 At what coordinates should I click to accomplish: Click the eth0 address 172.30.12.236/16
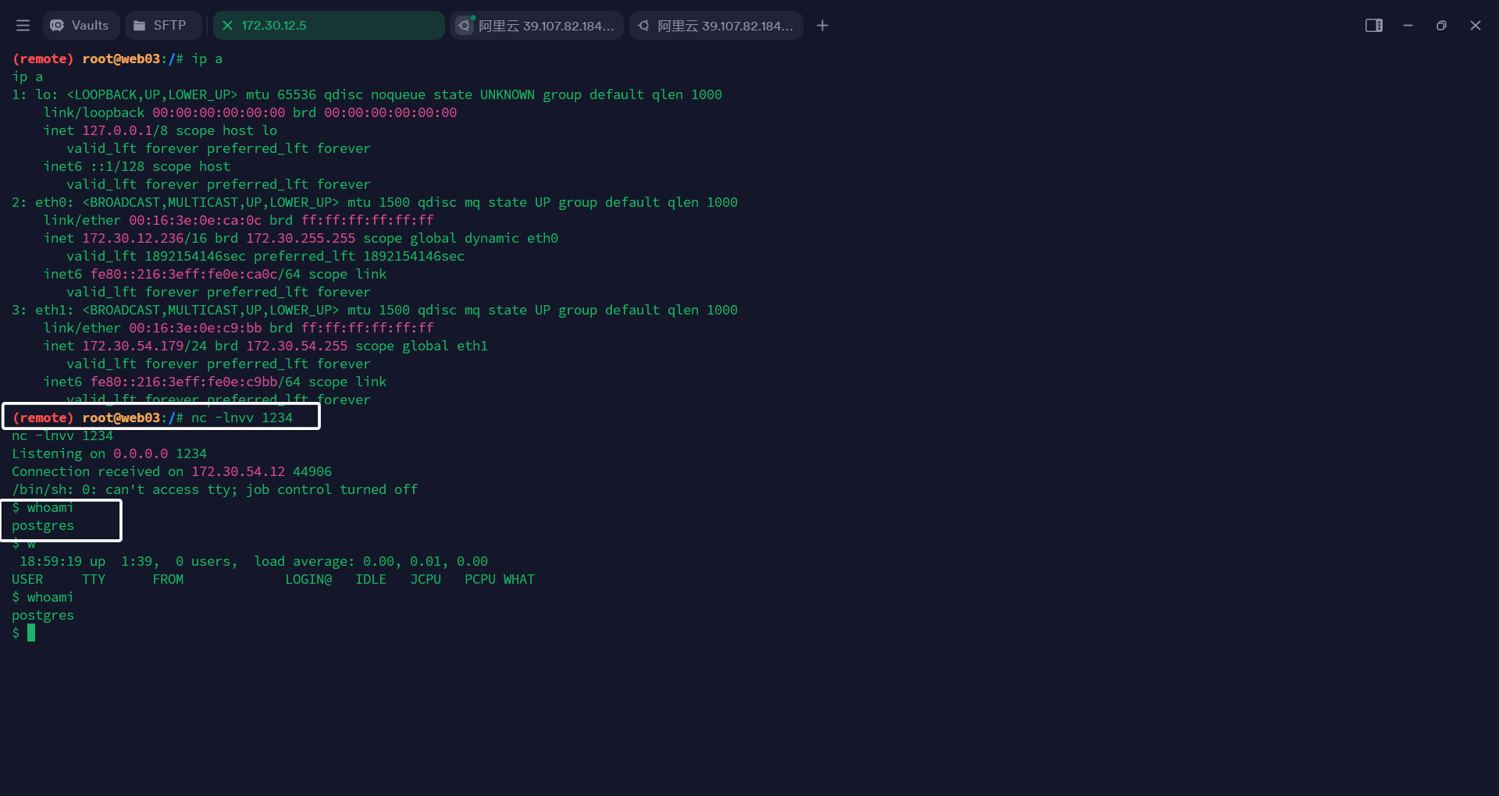[144, 238]
